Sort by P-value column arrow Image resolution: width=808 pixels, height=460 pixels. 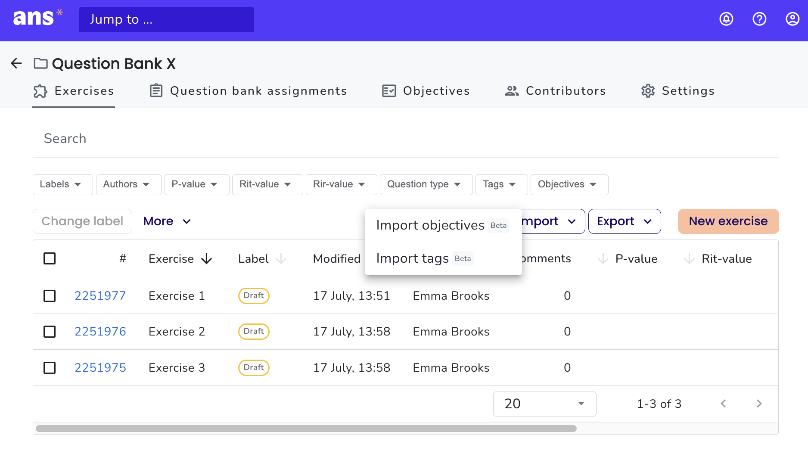click(603, 259)
